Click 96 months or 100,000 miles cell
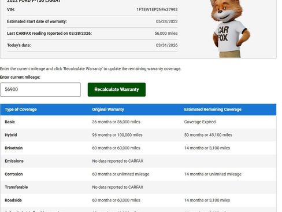Viewport: 282px width, 212px height. click(117, 135)
